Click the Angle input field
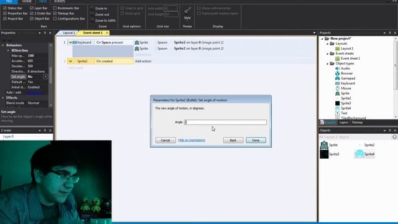Screen dimensions: 398x224 pos(225,122)
